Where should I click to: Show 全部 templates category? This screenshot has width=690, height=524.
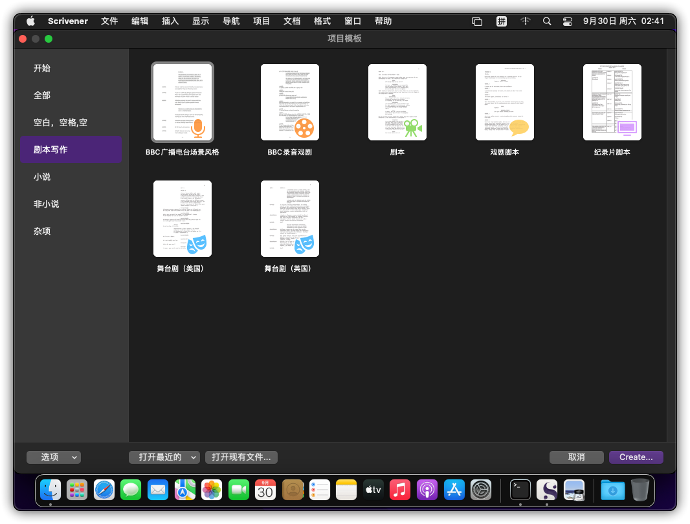coord(71,96)
